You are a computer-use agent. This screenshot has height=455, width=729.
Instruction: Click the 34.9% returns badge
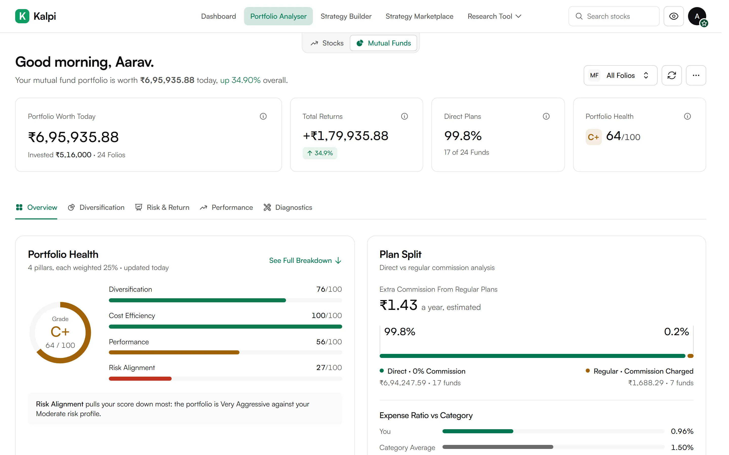pyautogui.click(x=320, y=153)
